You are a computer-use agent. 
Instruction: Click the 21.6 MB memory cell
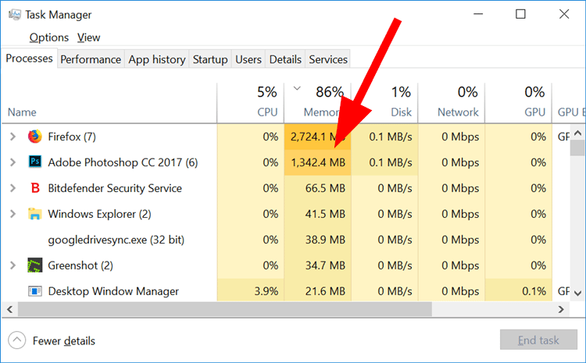click(x=318, y=290)
